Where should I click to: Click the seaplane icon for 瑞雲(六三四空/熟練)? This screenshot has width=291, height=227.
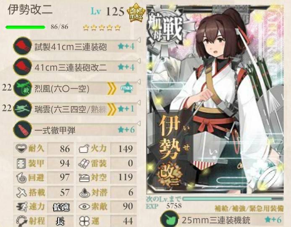(23, 109)
